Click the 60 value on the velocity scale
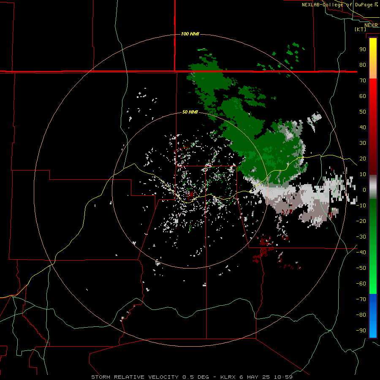 point(363,96)
